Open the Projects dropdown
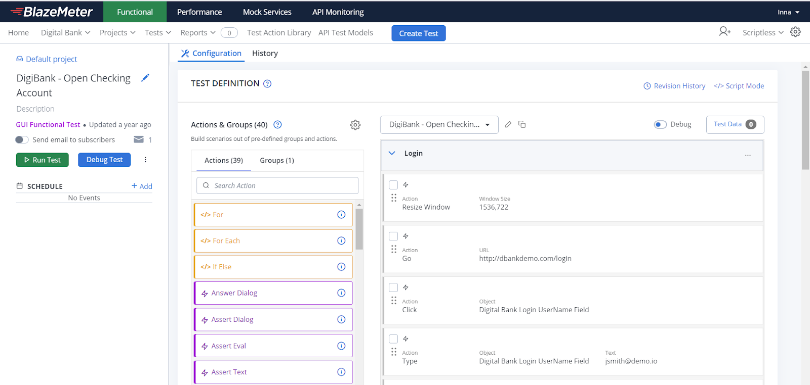Viewport: 810px width, 385px height. 117,33
